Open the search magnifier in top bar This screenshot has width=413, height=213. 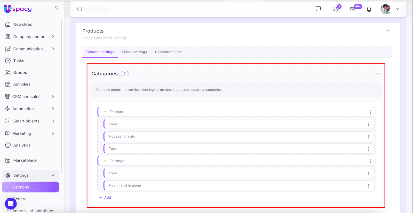pos(80,9)
